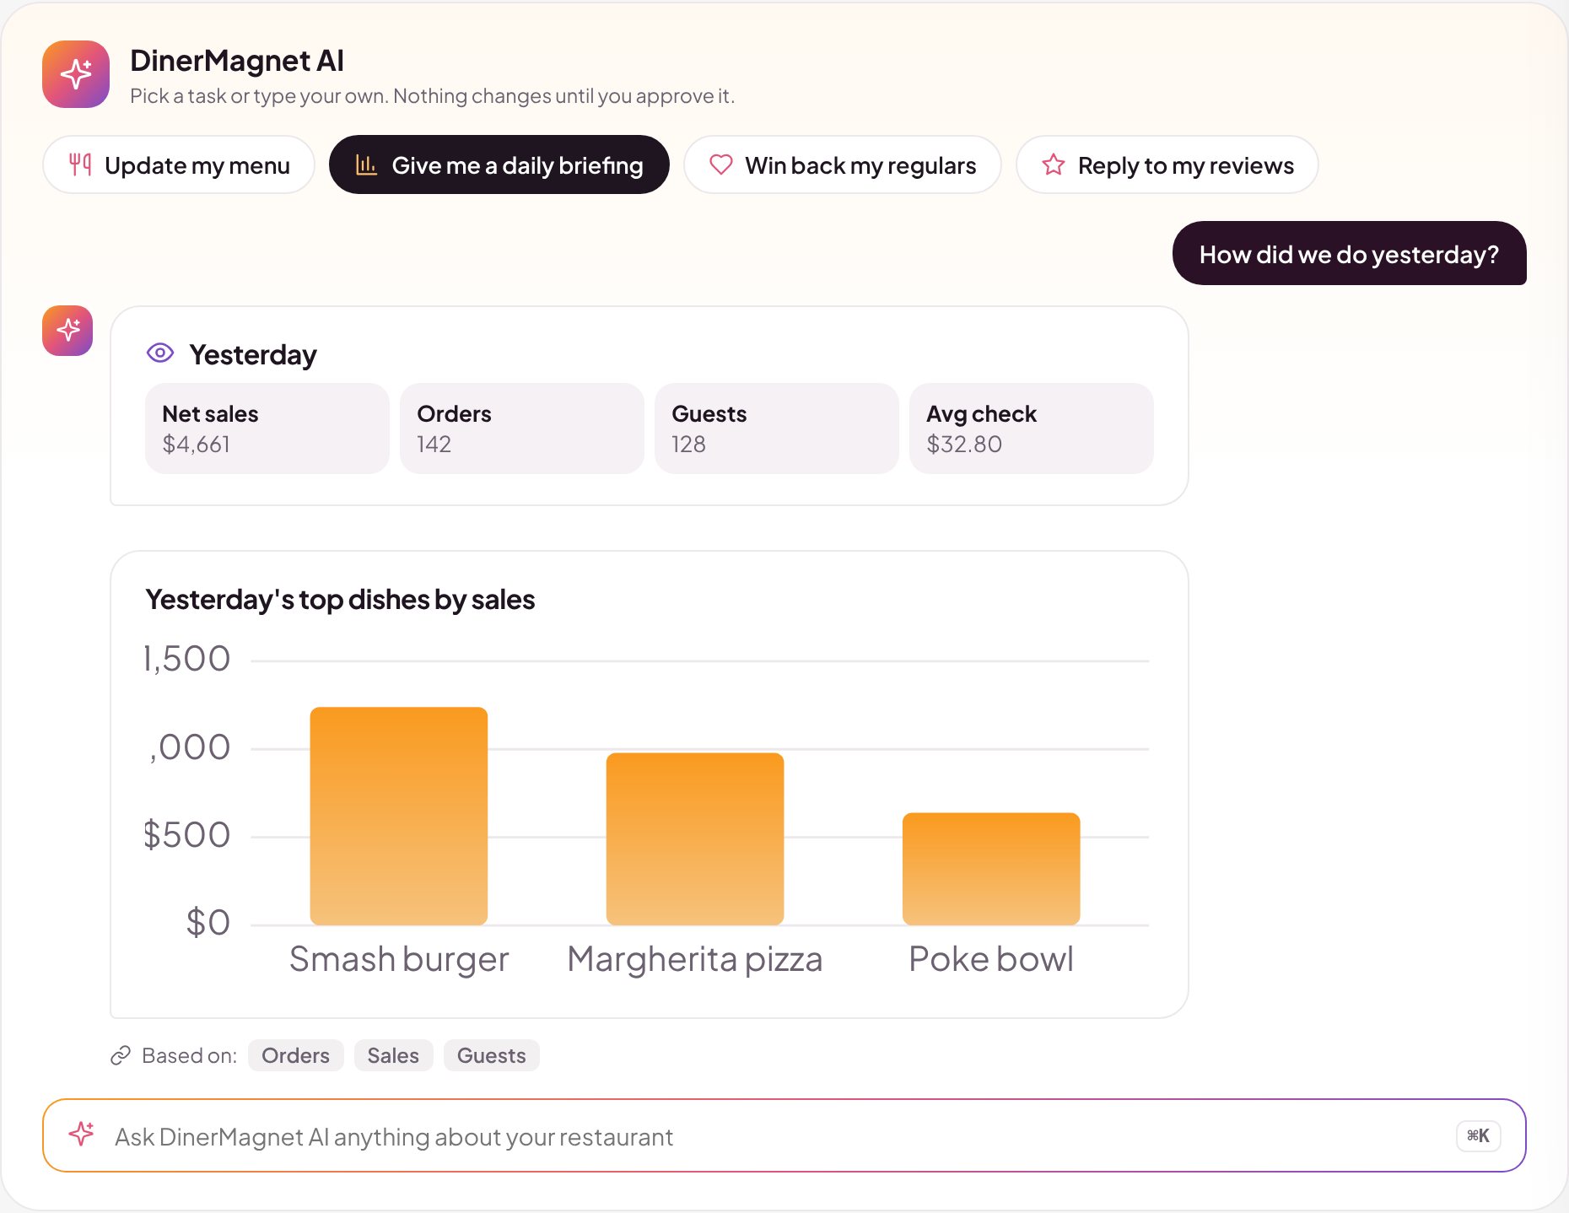1569x1213 pixels.
Task: Click the DinerMagnet AI title text
Action: (x=237, y=61)
